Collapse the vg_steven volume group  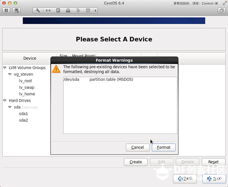10,74
